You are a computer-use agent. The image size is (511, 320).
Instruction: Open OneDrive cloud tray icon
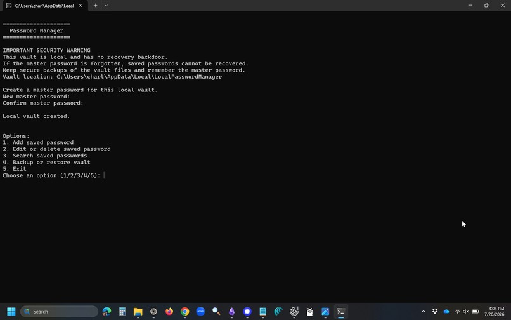pos(446,312)
